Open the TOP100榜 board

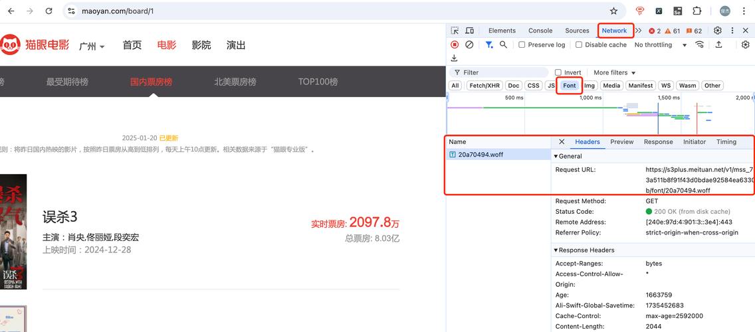318,82
